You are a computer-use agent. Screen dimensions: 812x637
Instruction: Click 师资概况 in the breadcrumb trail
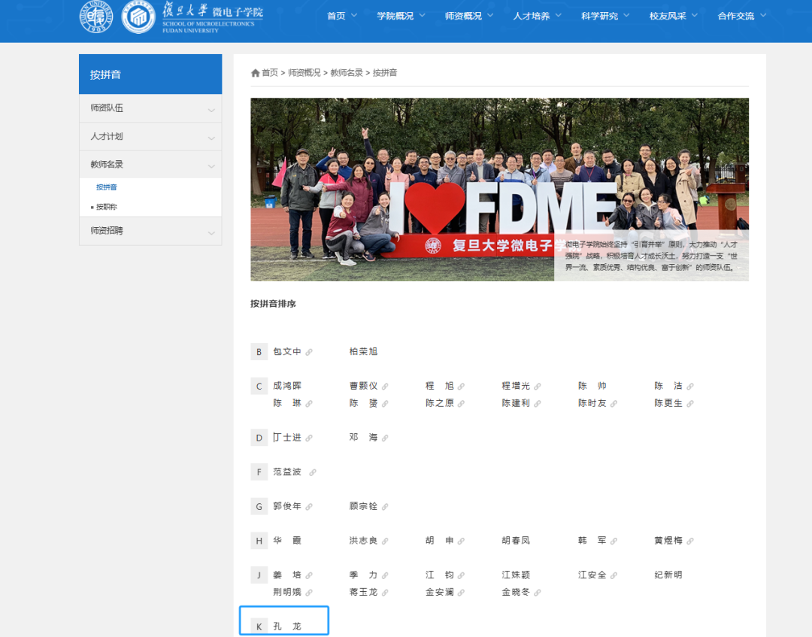pos(304,73)
